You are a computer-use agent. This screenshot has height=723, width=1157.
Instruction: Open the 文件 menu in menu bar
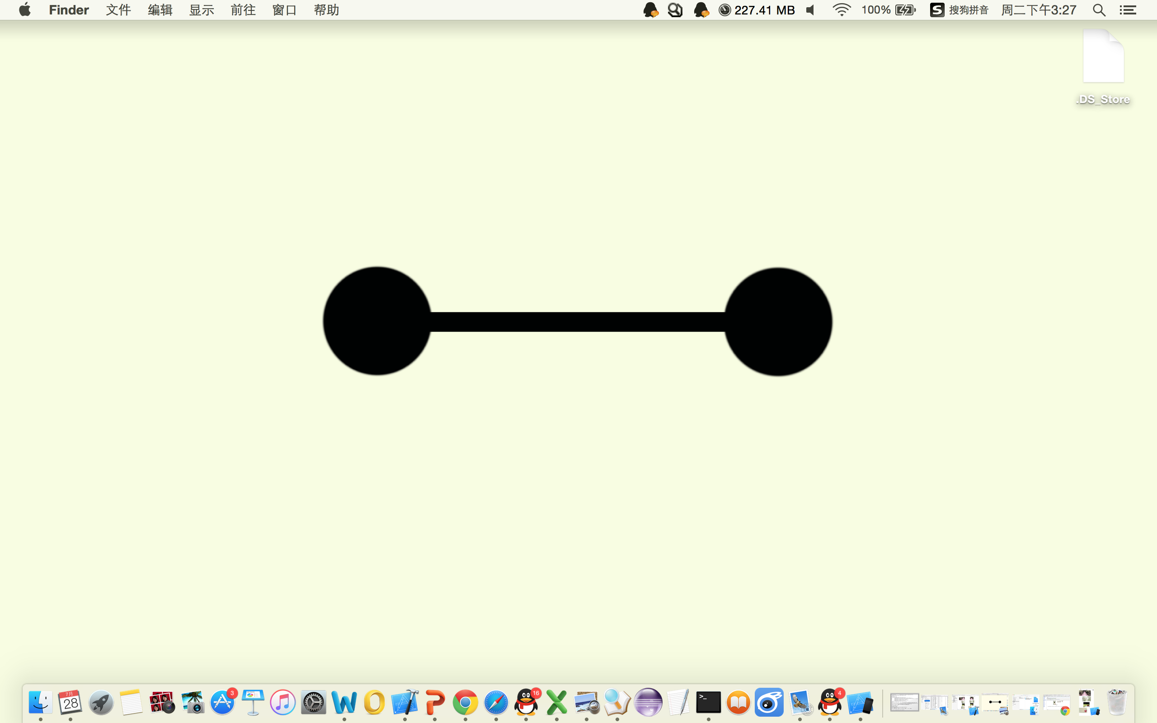[118, 10]
